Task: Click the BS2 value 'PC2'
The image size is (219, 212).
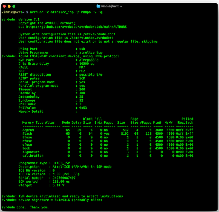Action: pyautogui.click(x=82, y=71)
